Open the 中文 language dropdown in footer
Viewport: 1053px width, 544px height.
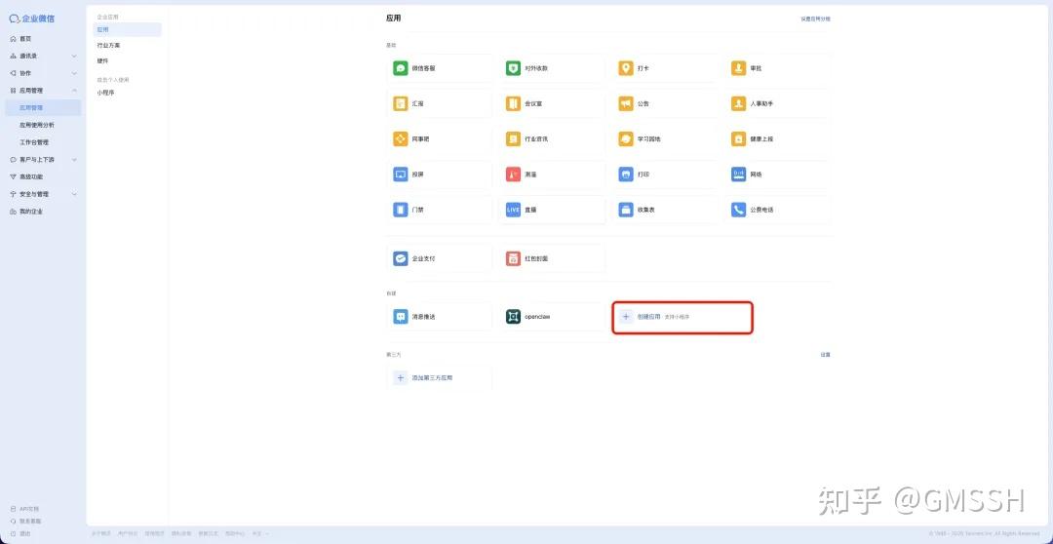(x=260, y=533)
